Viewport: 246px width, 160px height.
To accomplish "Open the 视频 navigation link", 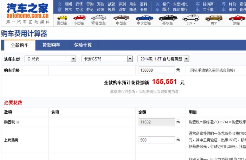I will [111, 9].
